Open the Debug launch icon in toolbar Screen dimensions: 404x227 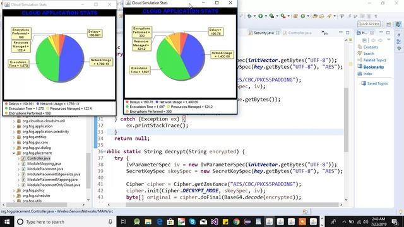249,16
